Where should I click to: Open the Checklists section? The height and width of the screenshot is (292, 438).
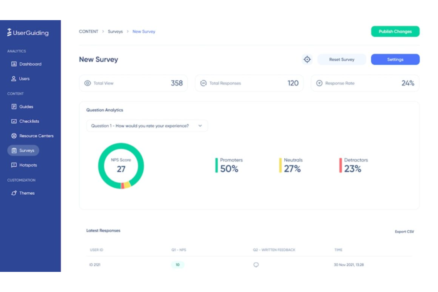click(x=25, y=121)
